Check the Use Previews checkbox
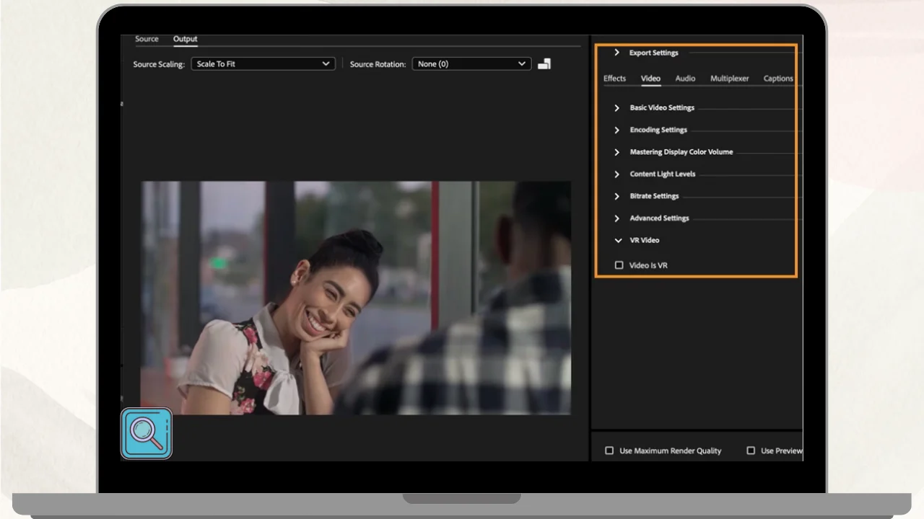The image size is (924, 519). point(751,451)
